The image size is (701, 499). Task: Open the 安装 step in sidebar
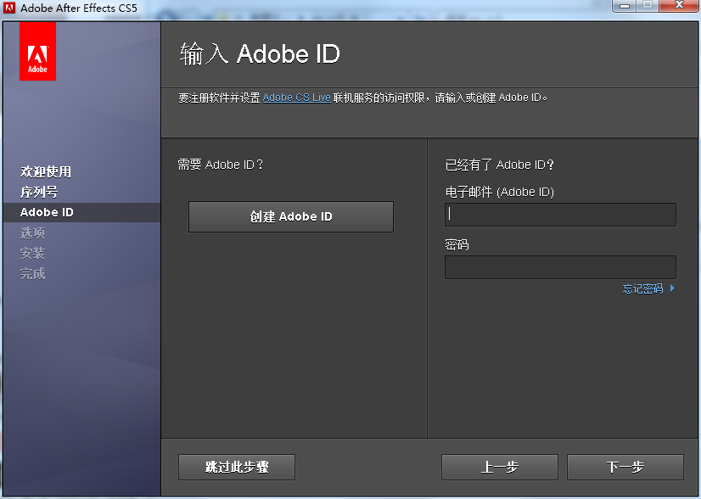pyautogui.click(x=32, y=253)
